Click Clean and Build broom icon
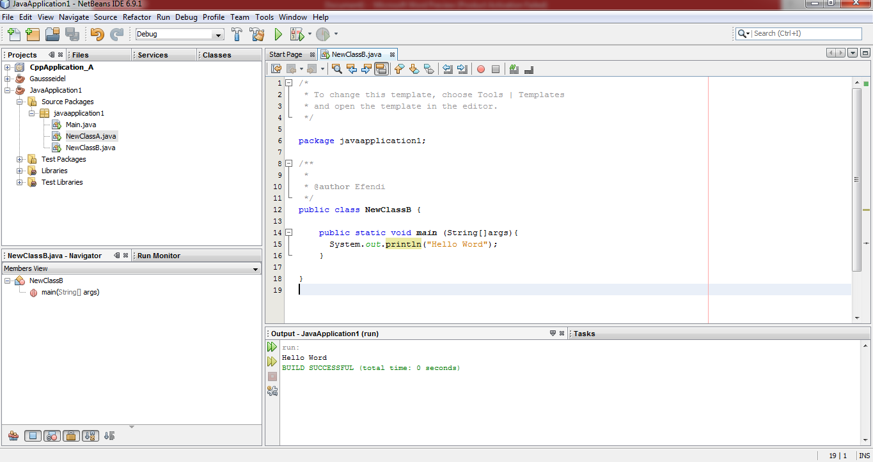Viewport: 873px width, 462px height. tap(257, 35)
